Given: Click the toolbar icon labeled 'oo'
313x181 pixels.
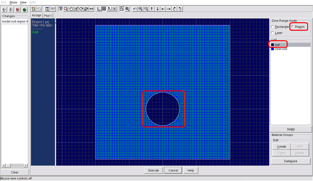Looking at the screenshot, I should pos(91,9).
